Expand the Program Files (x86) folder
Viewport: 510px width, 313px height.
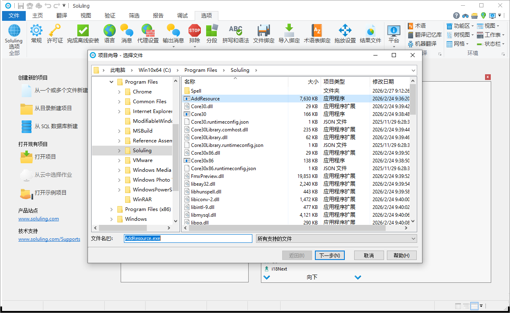(111, 209)
